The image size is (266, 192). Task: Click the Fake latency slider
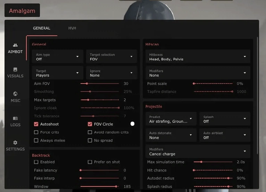click(100, 170)
